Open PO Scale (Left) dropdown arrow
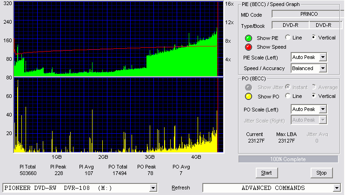 pos(323,109)
